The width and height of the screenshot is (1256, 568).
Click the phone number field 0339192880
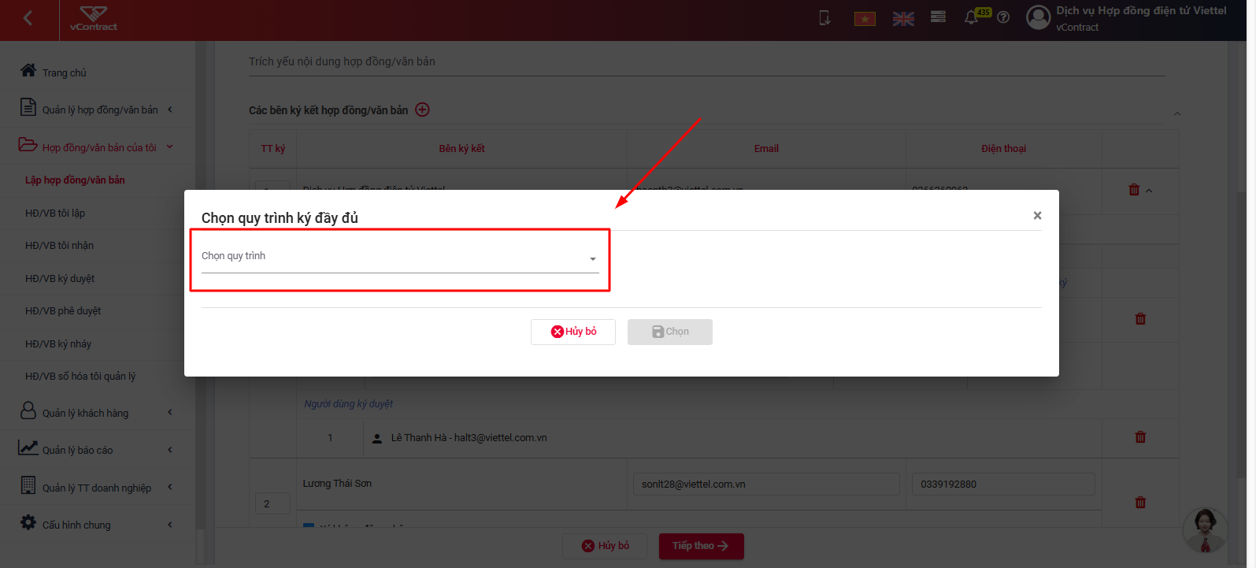[x=1003, y=484]
